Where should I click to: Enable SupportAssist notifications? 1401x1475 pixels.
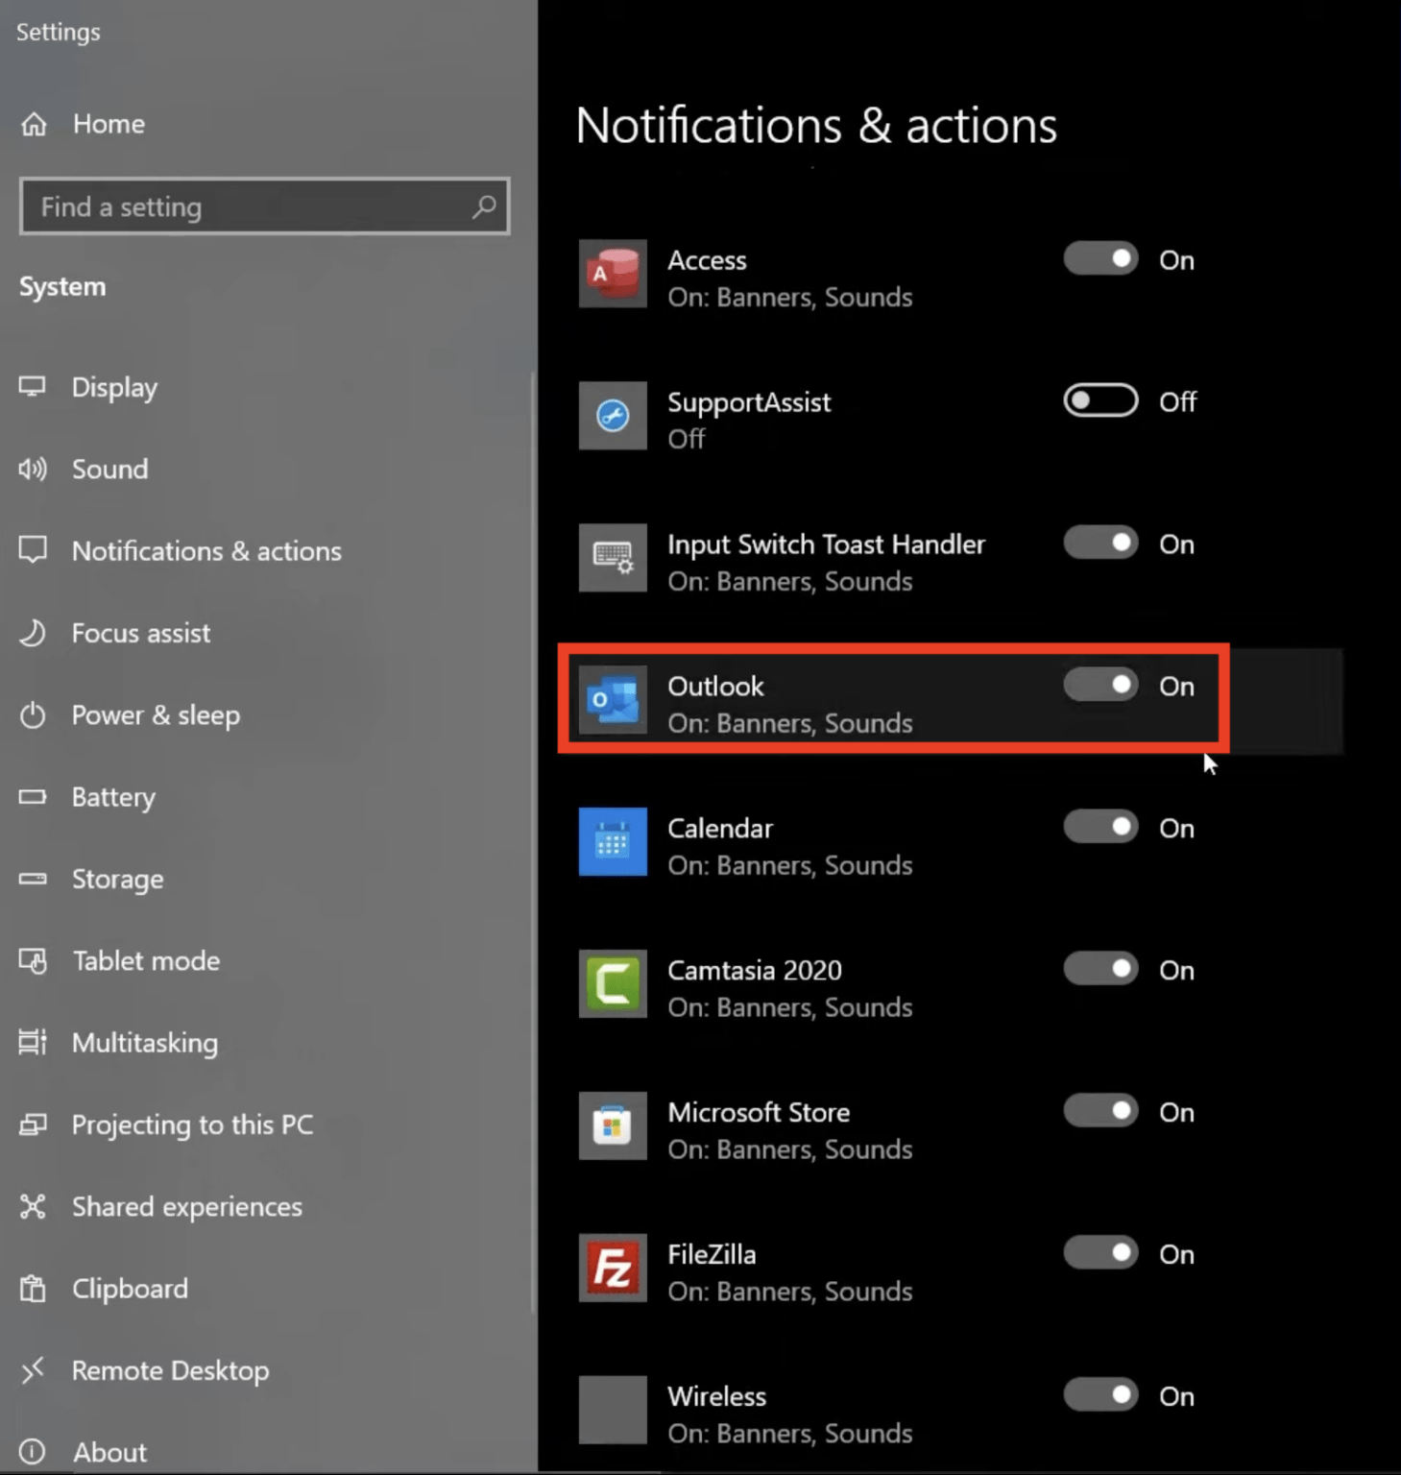1099,400
